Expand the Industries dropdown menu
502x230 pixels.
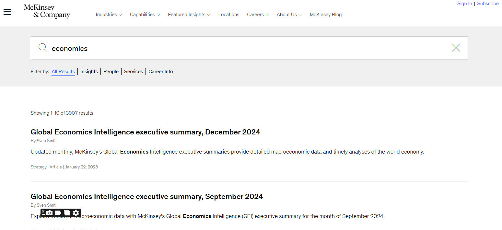109,15
